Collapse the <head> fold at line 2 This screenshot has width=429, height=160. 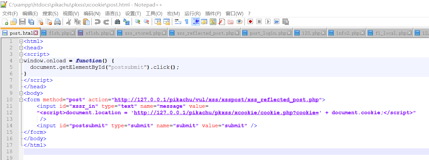pos(21,48)
